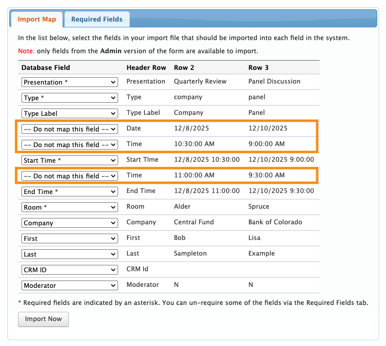Screen dimensions: 386x346
Task: Select the Import Map tab
Action: tap(37, 20)
